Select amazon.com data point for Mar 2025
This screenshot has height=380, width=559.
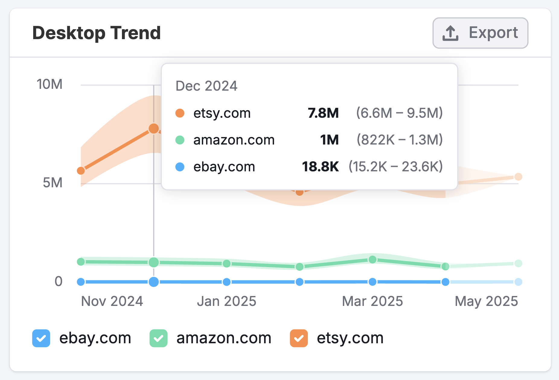(x=372, y=260)
